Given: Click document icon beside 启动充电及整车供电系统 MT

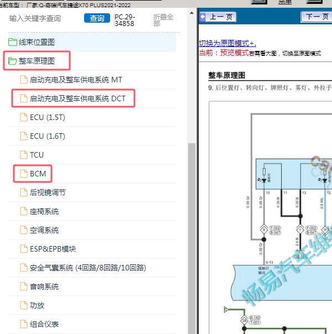Looking at the screenshot, I should (x=24, y=80).
